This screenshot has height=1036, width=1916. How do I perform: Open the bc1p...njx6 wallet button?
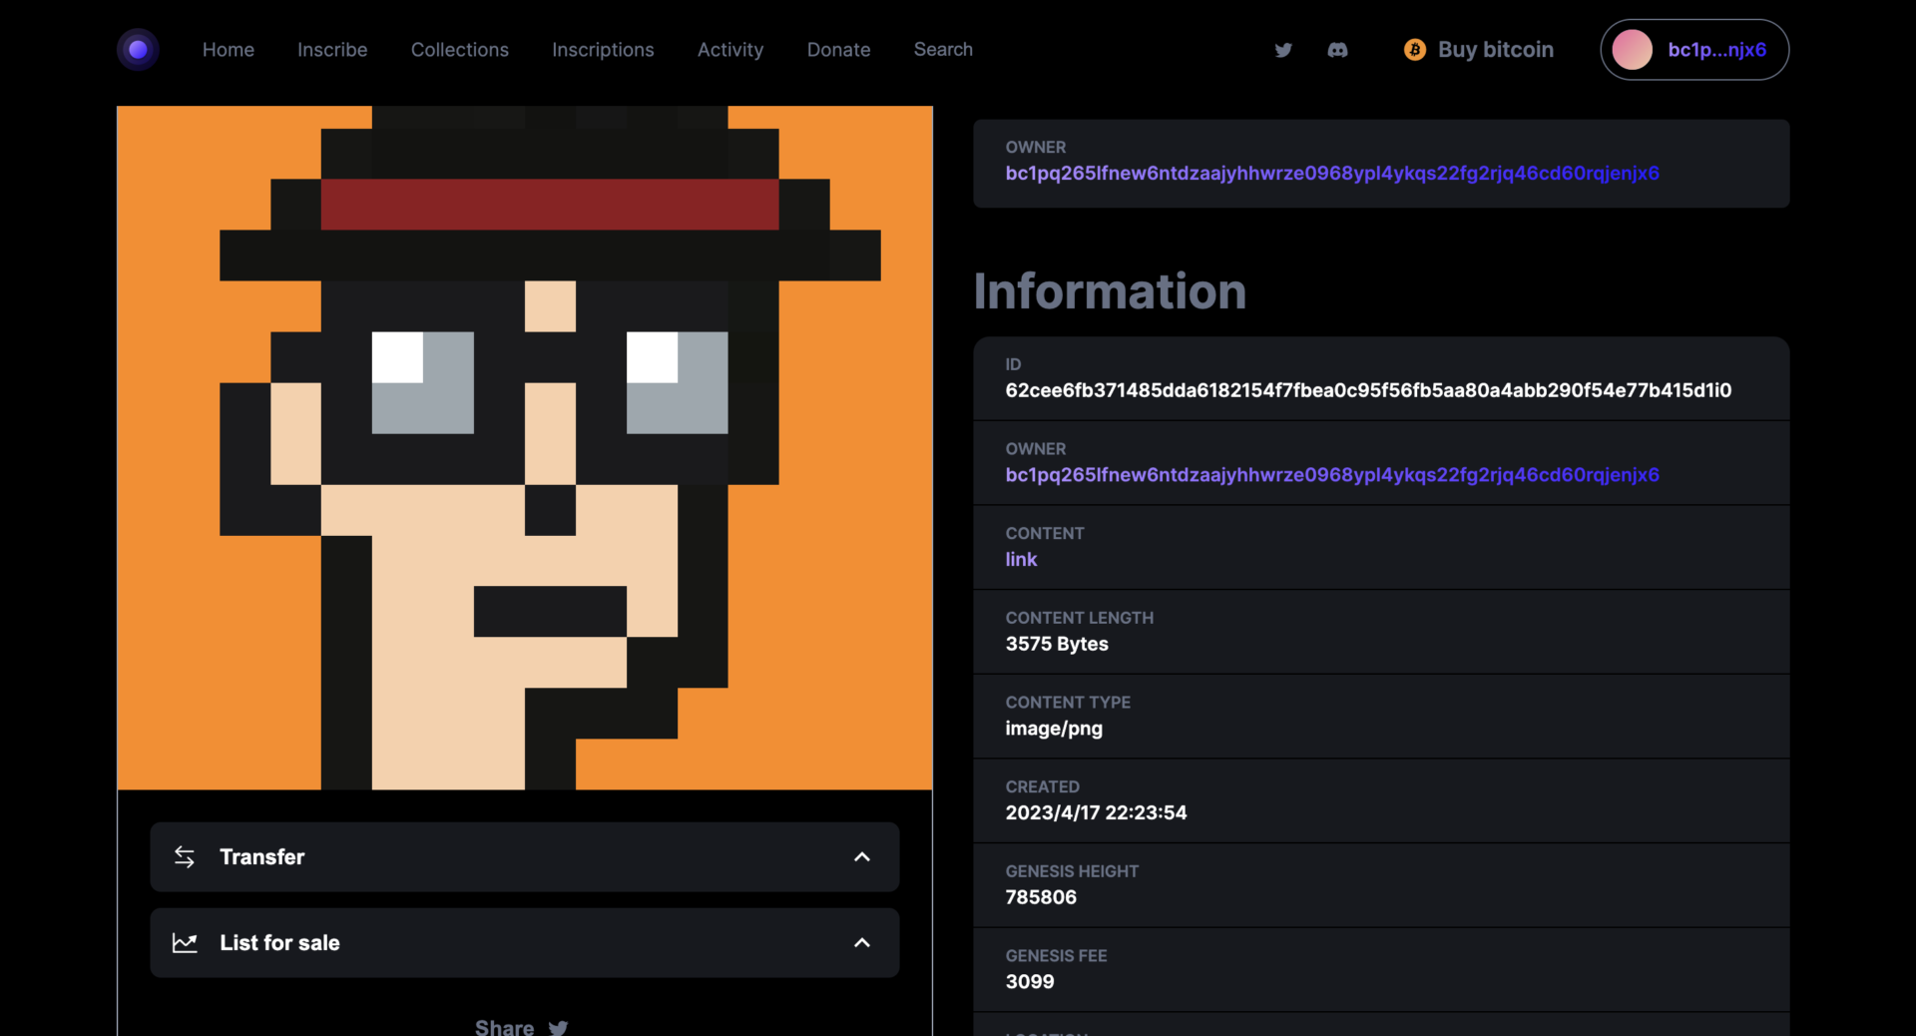click(1694, 50)
